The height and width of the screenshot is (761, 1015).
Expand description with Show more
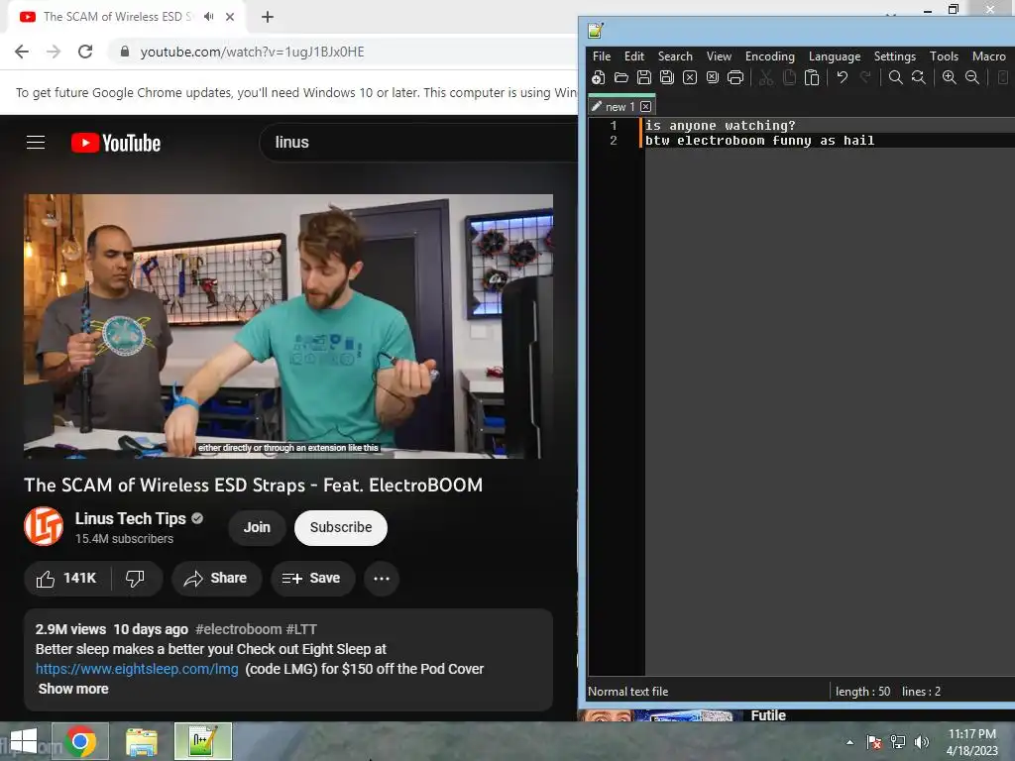[x=73, y=689]
